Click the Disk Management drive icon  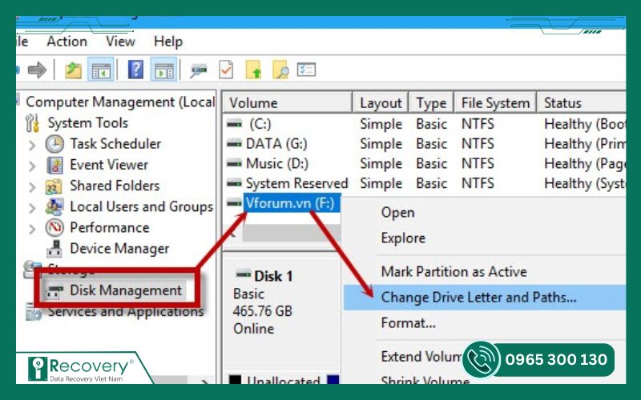tap(54, 290)
